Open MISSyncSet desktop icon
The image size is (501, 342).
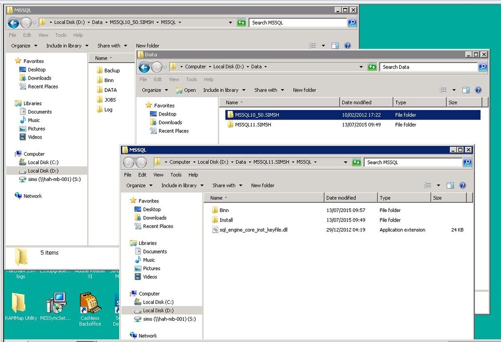click(55, 307)
